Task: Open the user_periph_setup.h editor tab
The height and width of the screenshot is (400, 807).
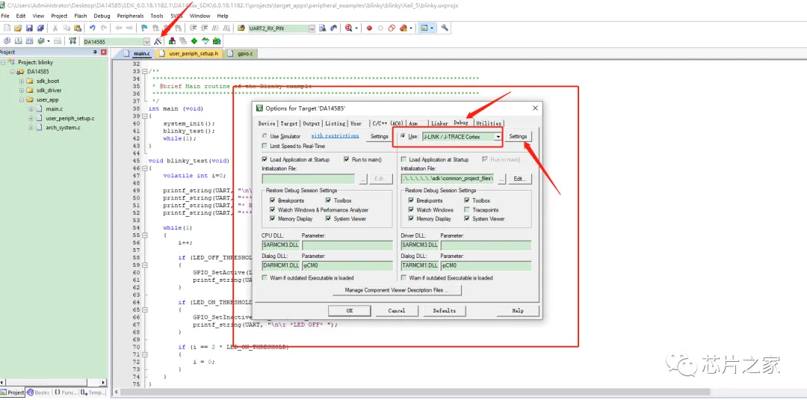Action: pyautogui.click(x=194, y=54)
